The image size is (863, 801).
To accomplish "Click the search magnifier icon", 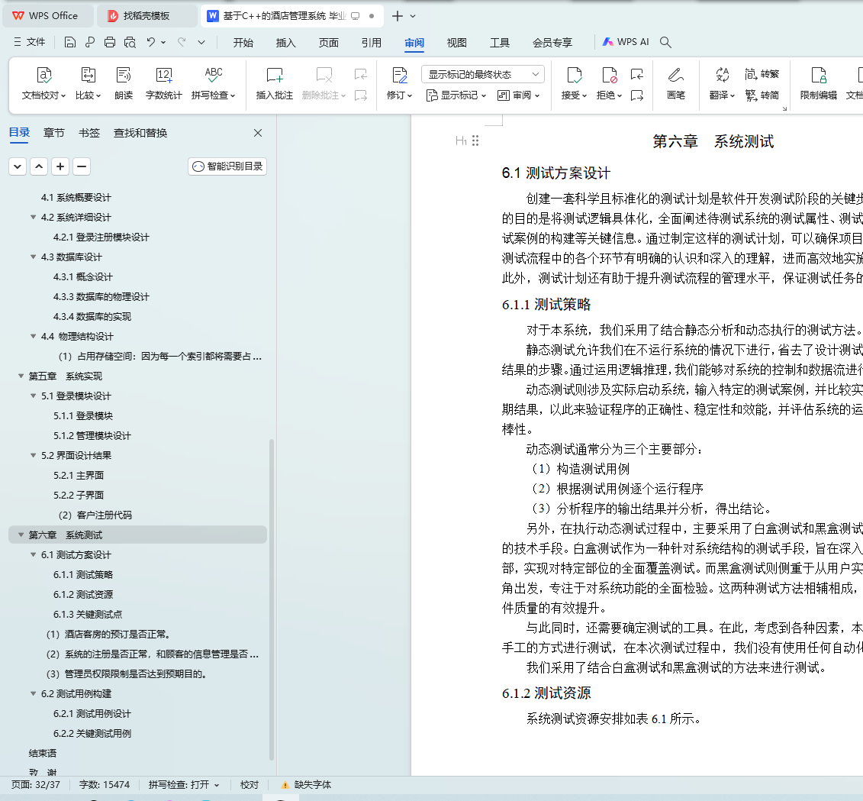I will (x=665, y=43).
